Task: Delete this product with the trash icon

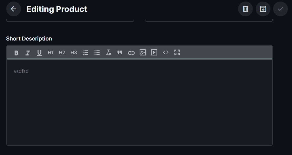Action: (245, 9)
